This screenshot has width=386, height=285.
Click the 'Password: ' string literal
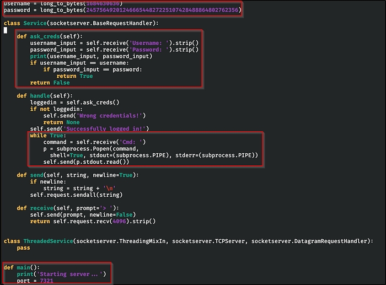tap(148, 50)
